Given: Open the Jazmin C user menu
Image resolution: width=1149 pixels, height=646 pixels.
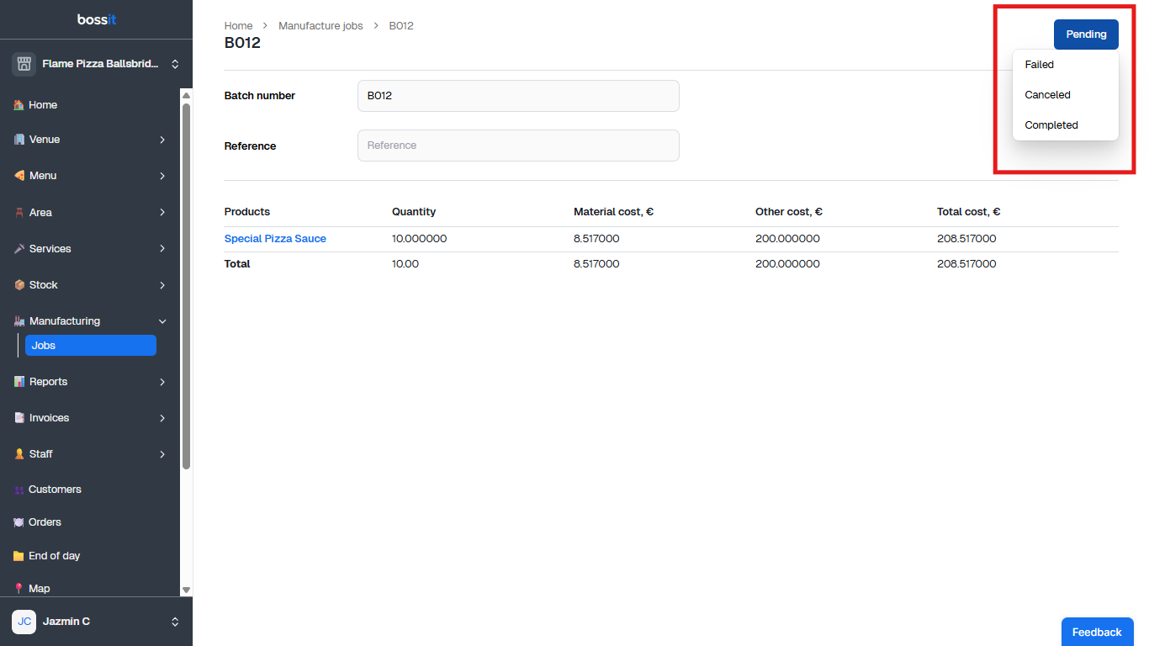Looking at the screenshot, I should (175, 622).
